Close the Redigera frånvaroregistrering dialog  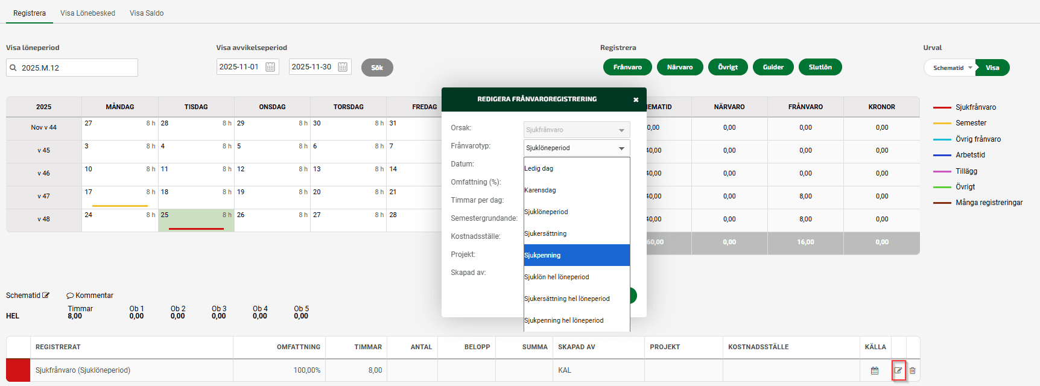click(x=636, y=100)
